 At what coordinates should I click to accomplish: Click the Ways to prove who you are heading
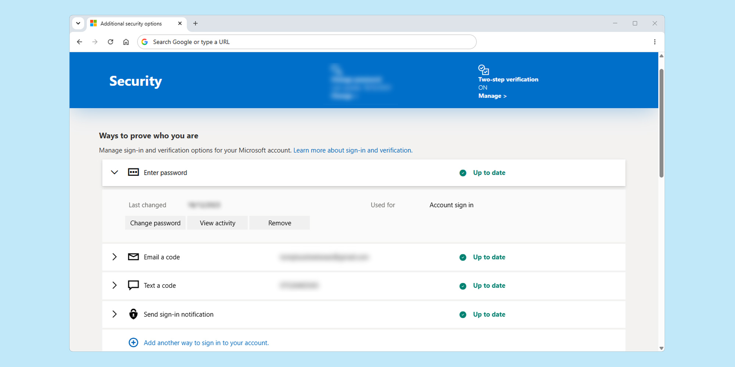[148, 135]
